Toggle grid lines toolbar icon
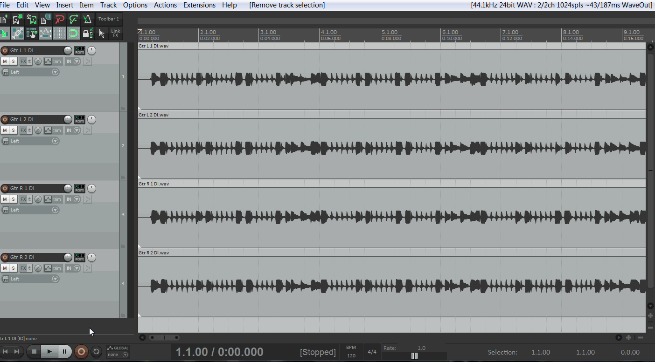 pyautogui.click(x=60, y=33)
